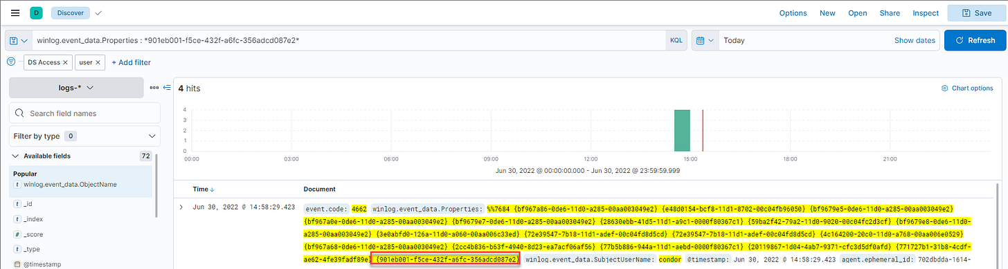Collapse the field sidebar with arrow icon
The height and width of the screenshot is (269, 1008).
pos(167,88)
